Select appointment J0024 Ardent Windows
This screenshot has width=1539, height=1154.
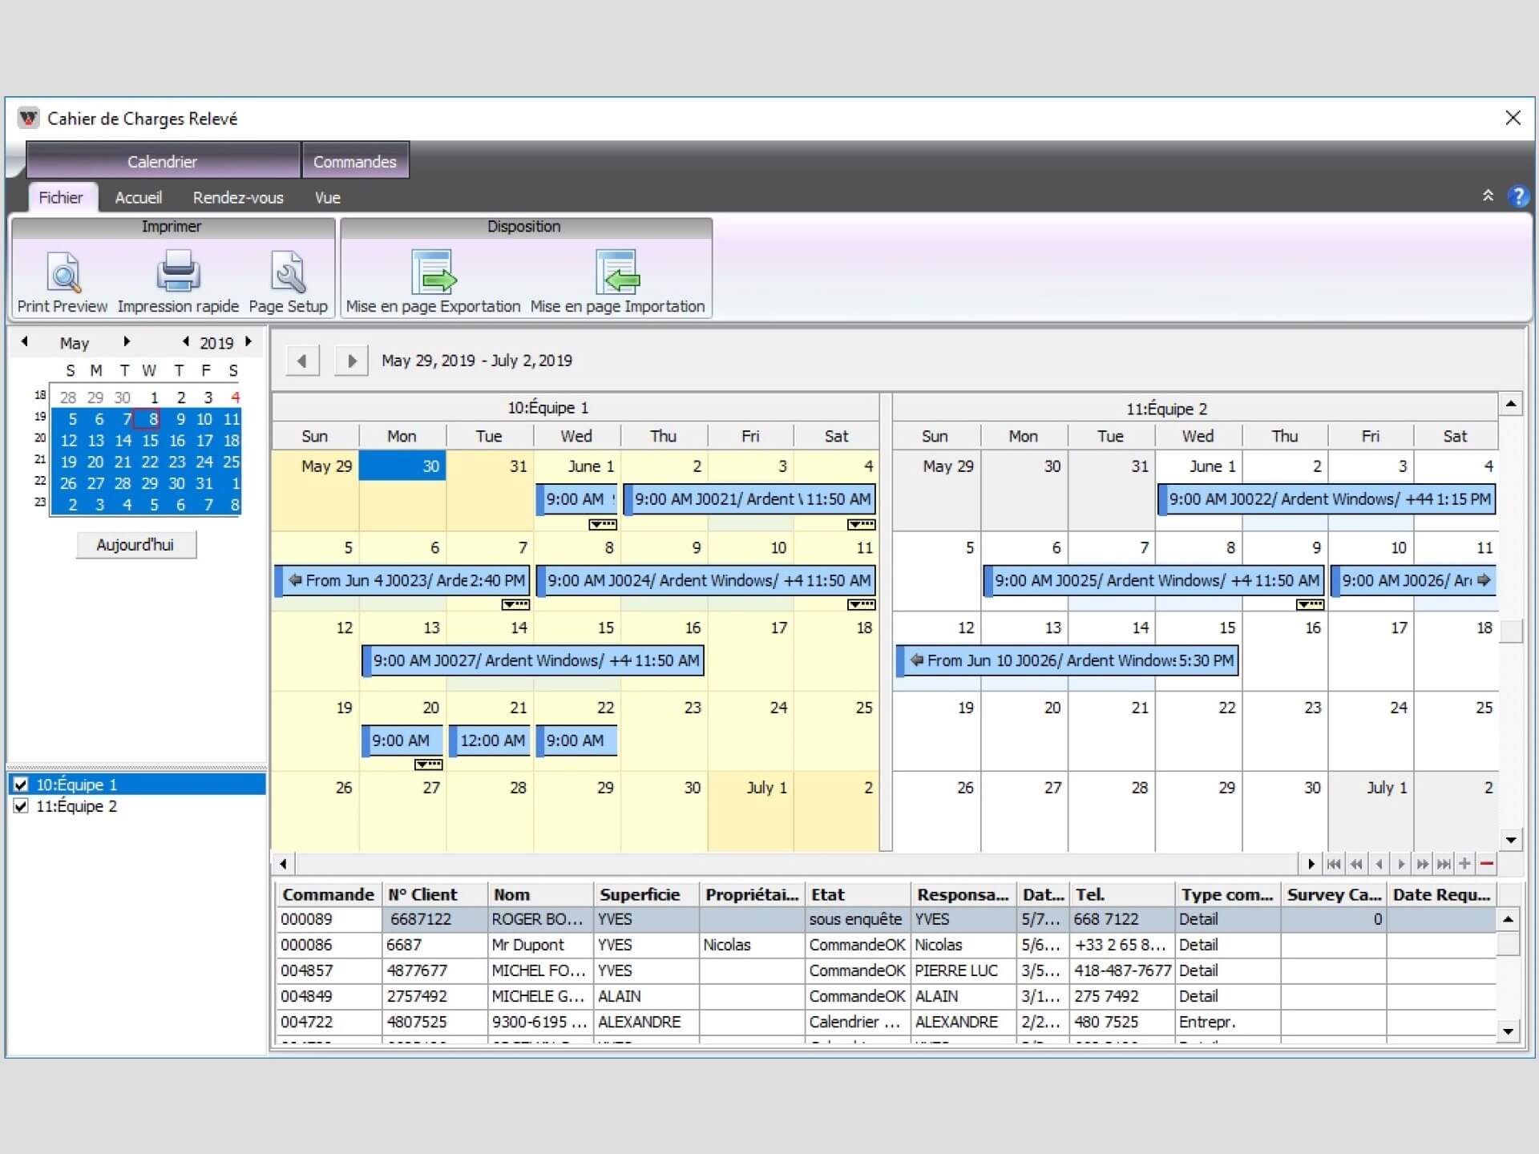[x=706, y=580]
